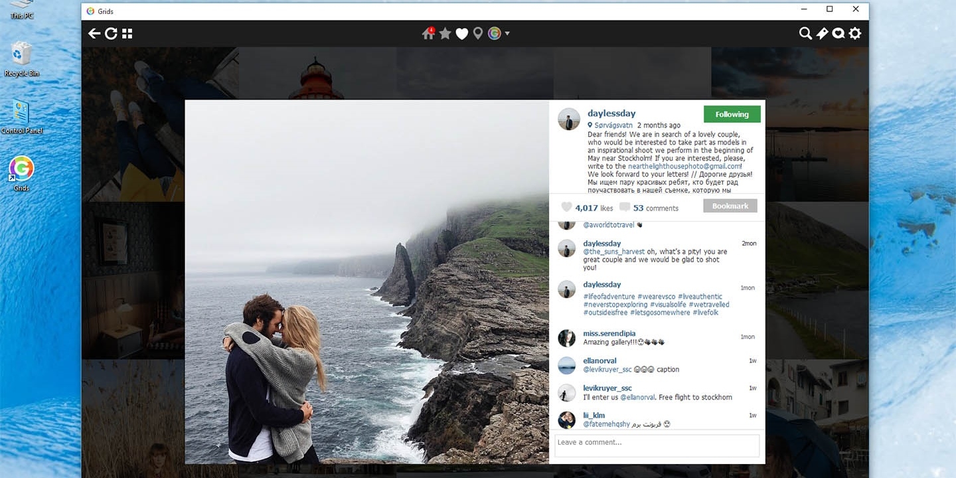Click ellanorval avatar
The width and height of the screenshot is (956, 478).
click(566, 365)
